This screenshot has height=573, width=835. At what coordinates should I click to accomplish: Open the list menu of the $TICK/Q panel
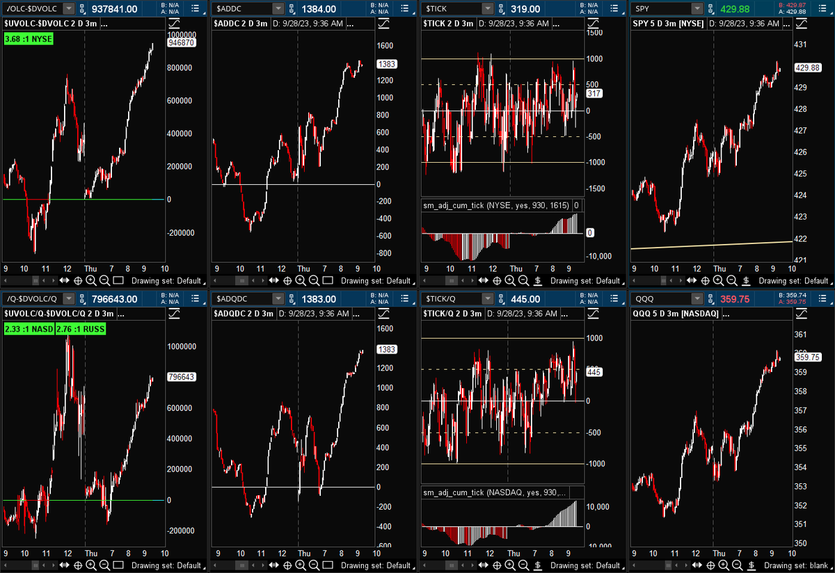[x=614, y=298]
